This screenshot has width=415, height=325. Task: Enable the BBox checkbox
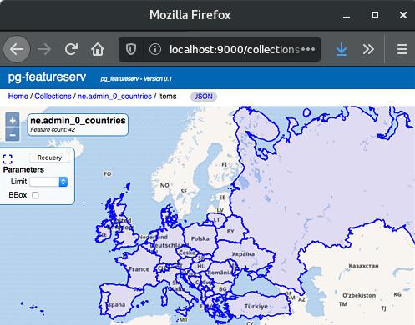tap(35, 195)
